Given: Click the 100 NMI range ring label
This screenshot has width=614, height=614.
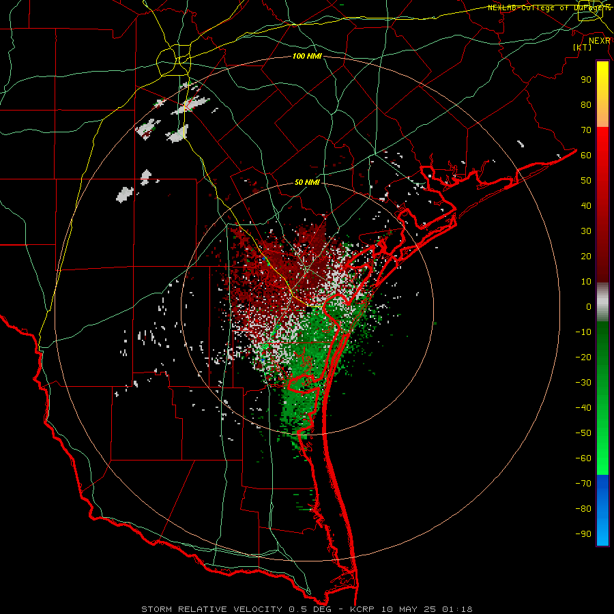Looking at the screenshot, I should coord(307,56).
